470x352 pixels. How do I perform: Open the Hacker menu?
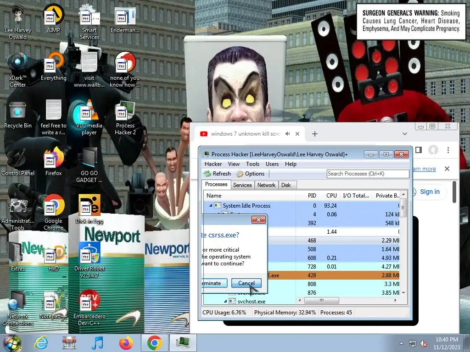tap(213, 164)
